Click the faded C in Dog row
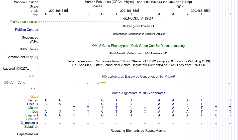Image resolution: width=238 pixels, height=140 pixels. (x=145, y=112)
